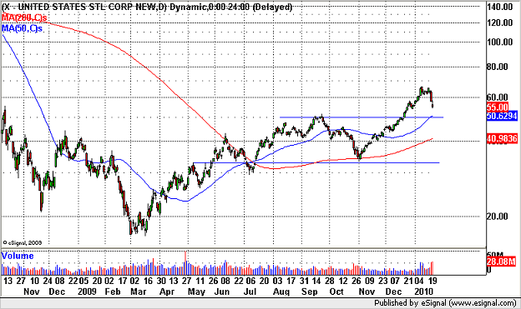Click the date label 06 on time axis
The height and width of the screenshot is (309, 521).
pos(250,281)
